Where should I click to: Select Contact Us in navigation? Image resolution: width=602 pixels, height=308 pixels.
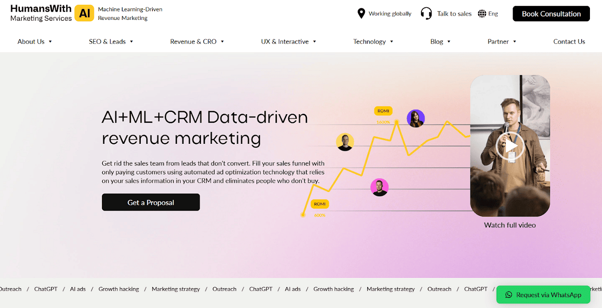[x=569, y=42]
